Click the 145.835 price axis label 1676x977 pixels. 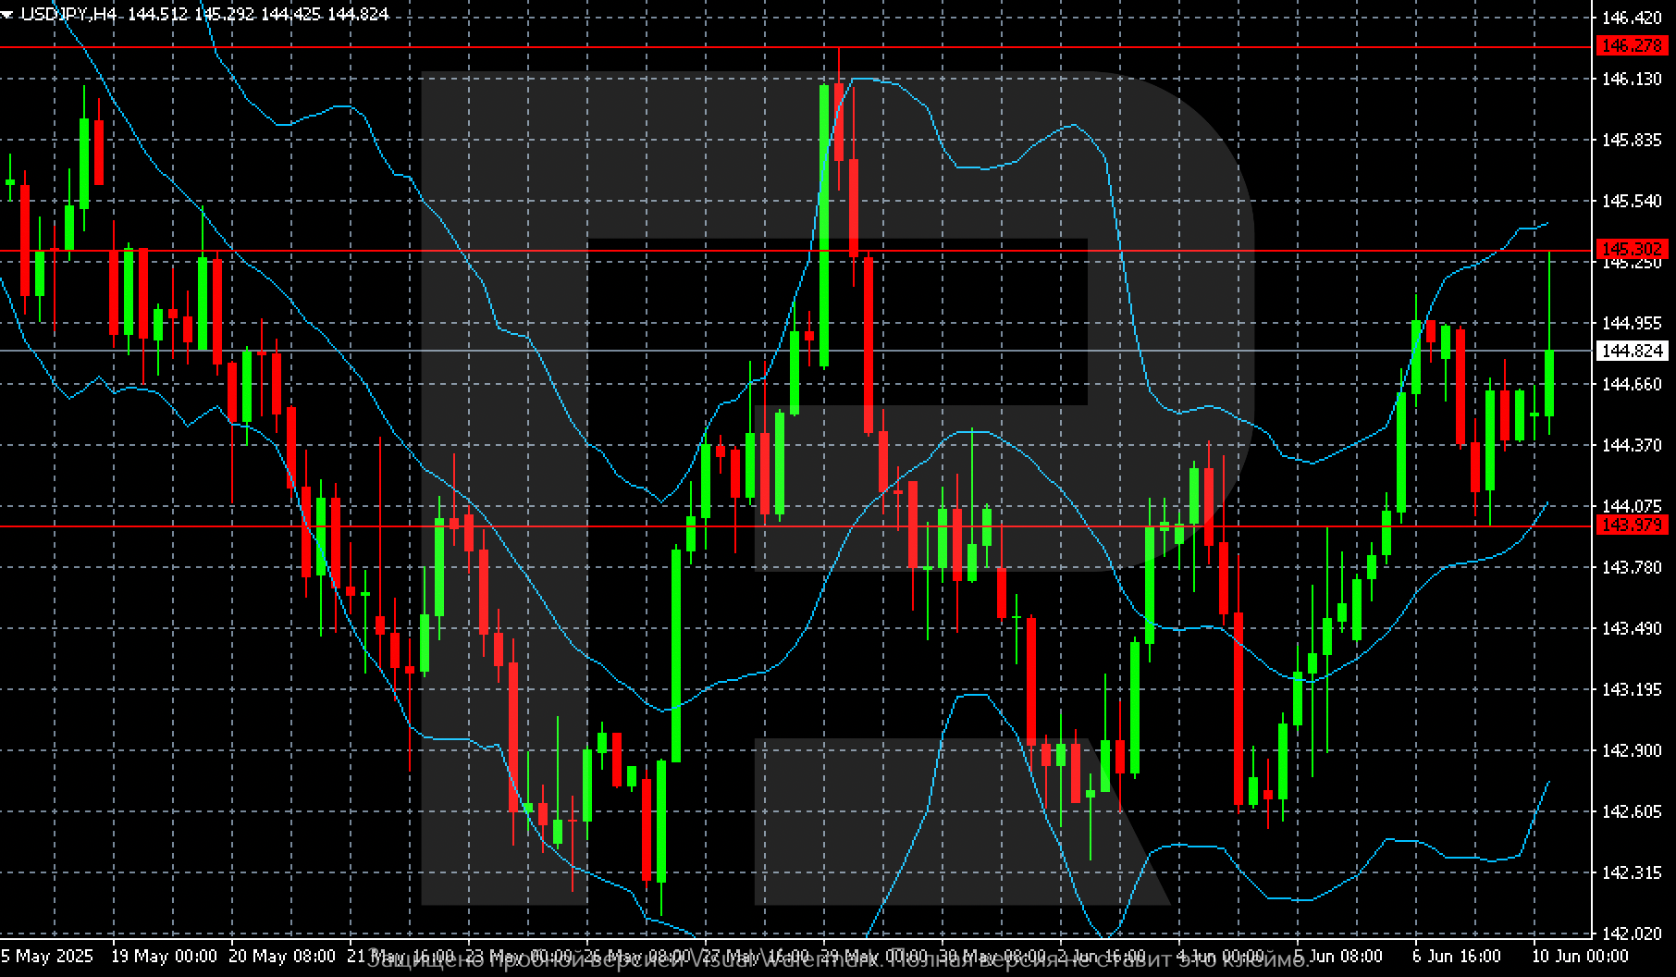(x=1632, y=141)
